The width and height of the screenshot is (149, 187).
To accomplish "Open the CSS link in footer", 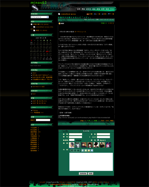I will [101, 182].
